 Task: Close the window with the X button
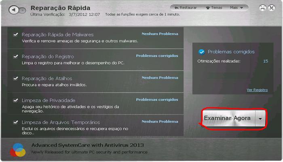point(272,8)
